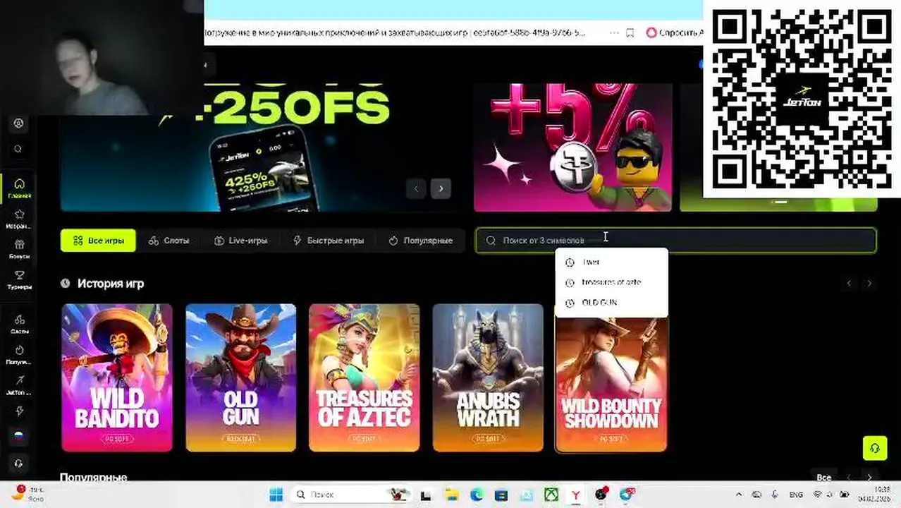Show previous История игр items
This screenshot has width=901, height=508.
(849, 283)
